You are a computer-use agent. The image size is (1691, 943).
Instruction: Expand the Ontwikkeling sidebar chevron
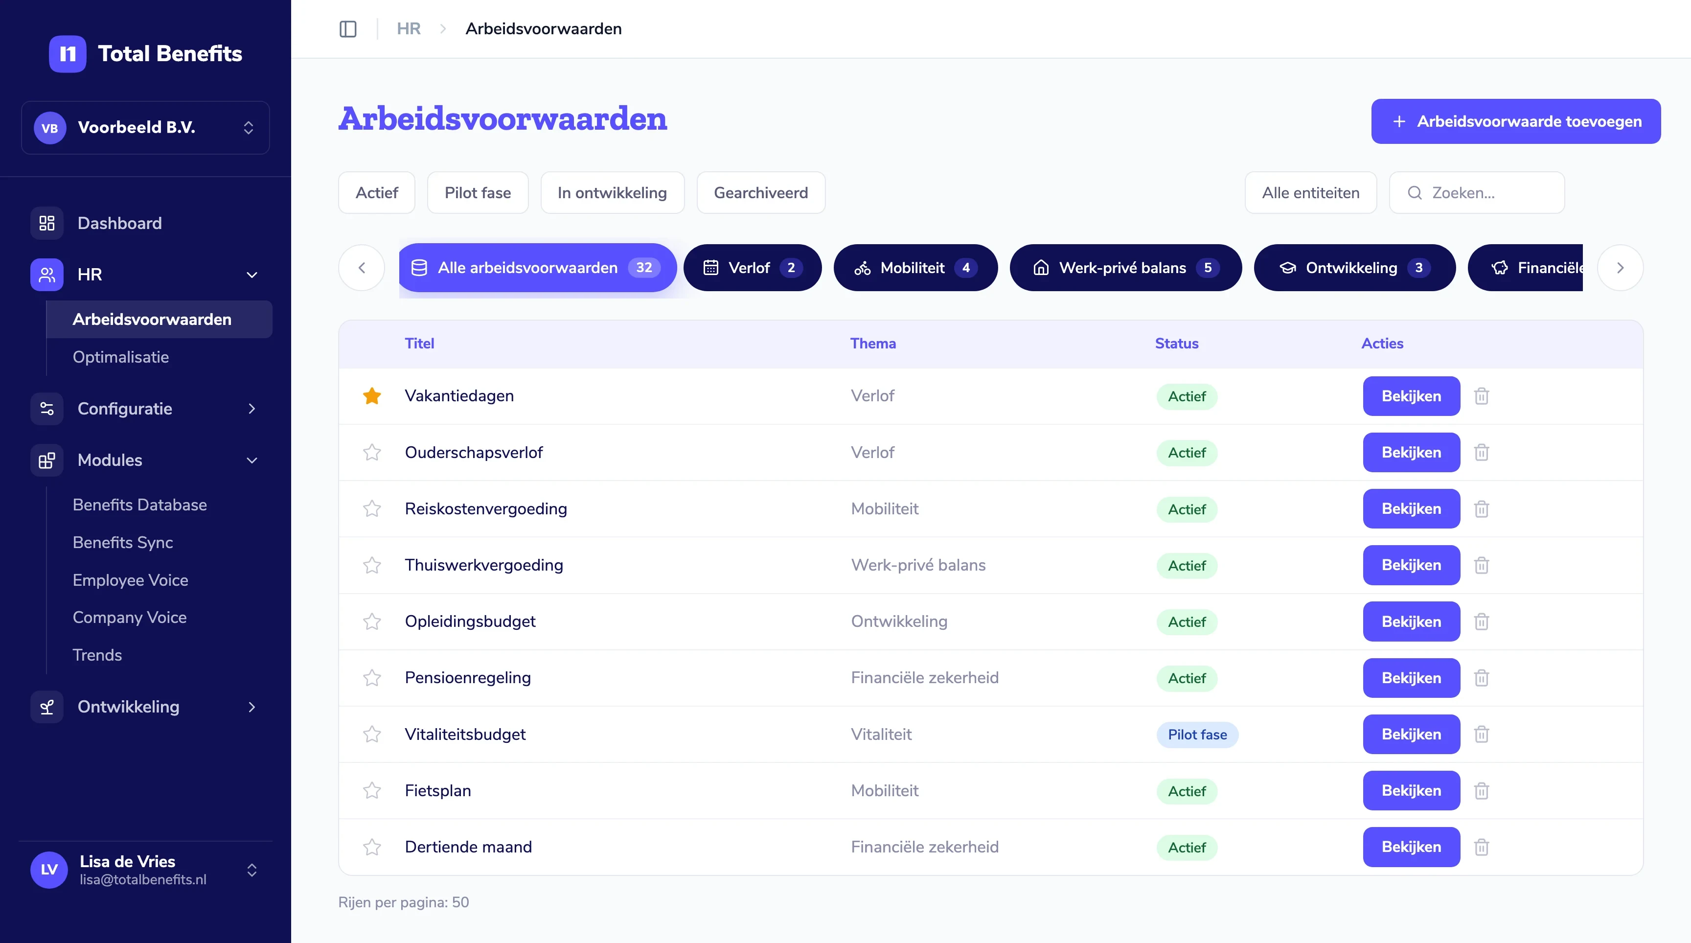(x=251, y=707)
